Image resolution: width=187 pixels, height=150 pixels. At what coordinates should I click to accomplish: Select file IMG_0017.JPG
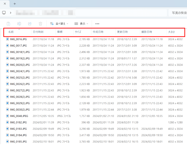18,46
